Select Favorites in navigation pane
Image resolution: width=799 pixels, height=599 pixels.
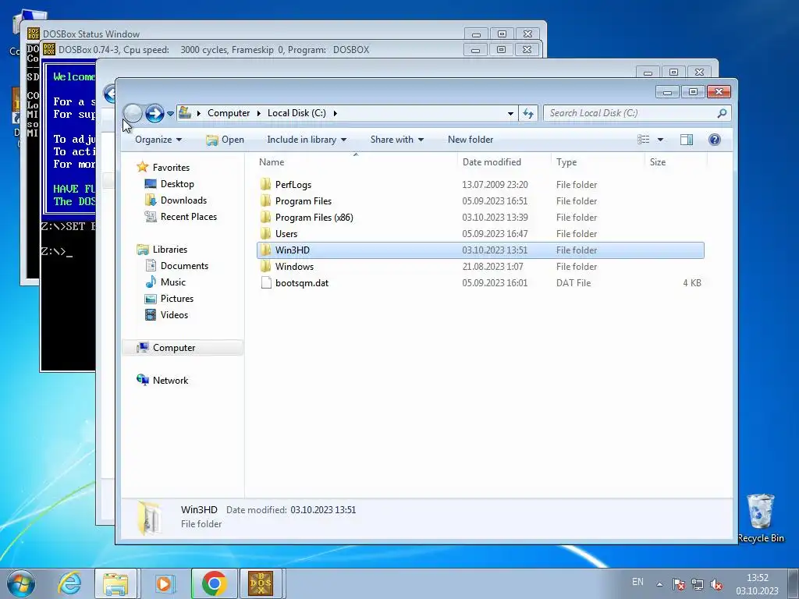pos(171,168)
